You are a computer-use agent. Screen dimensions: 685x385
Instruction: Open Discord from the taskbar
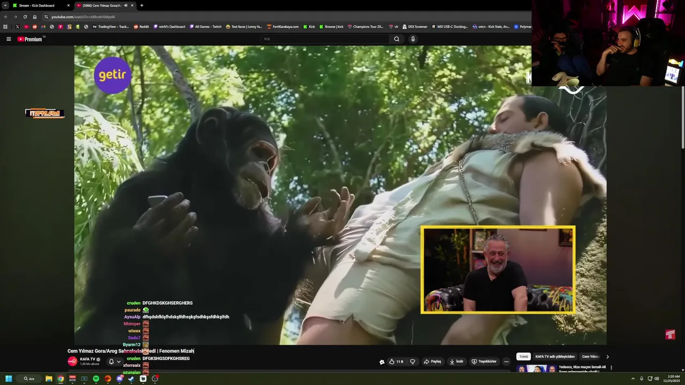point(119,379)
